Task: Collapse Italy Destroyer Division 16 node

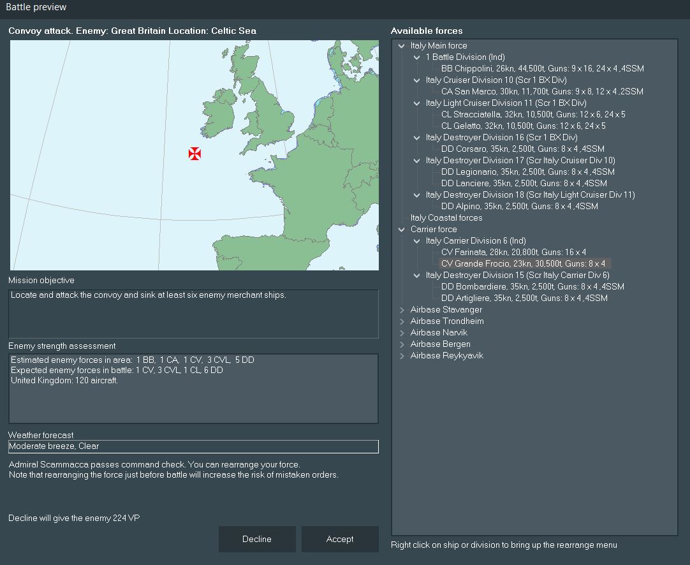Action: click(416, 138)
